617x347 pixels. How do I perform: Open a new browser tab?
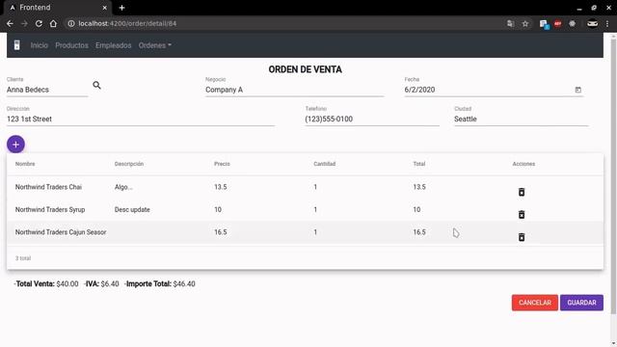(122, 8)
